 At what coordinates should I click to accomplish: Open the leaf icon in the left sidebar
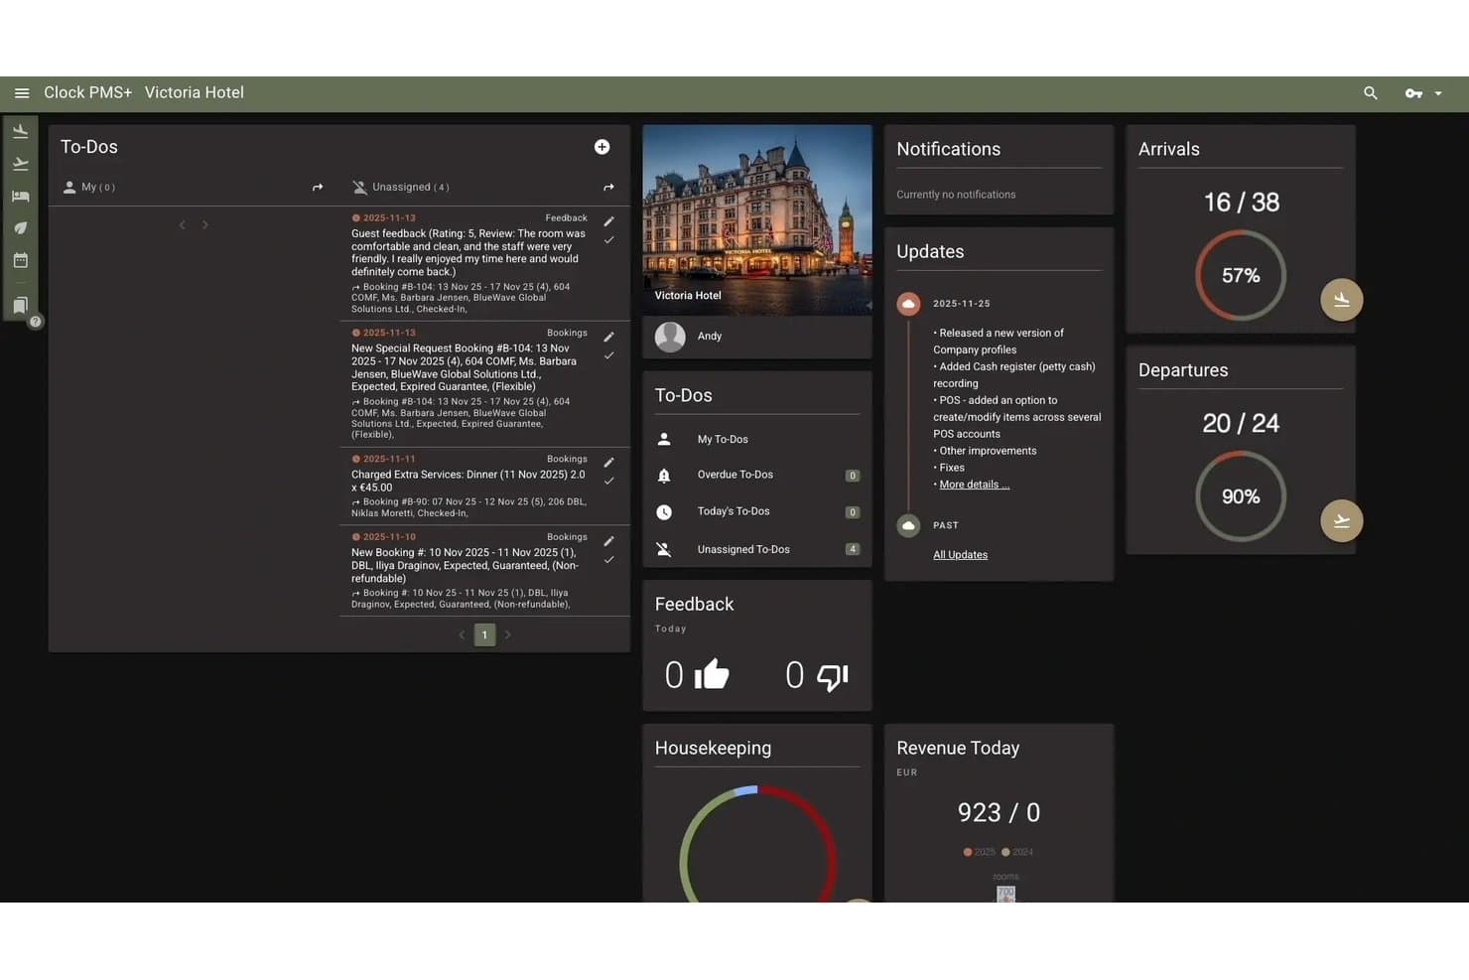pos(21,228)
